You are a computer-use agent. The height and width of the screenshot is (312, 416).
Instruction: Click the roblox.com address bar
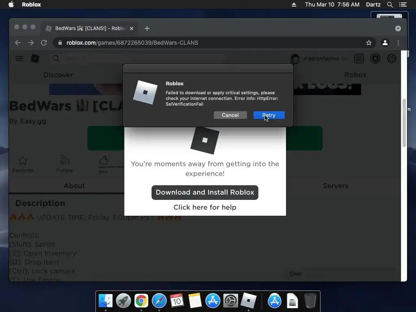pos(214,43)
